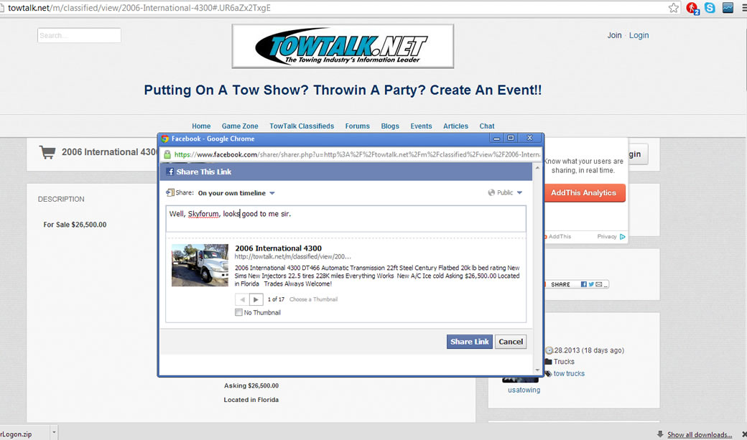The image size is (747, 440).
Task: Click the TowTalk.net logo banner
Action: (x=343, y=46)
